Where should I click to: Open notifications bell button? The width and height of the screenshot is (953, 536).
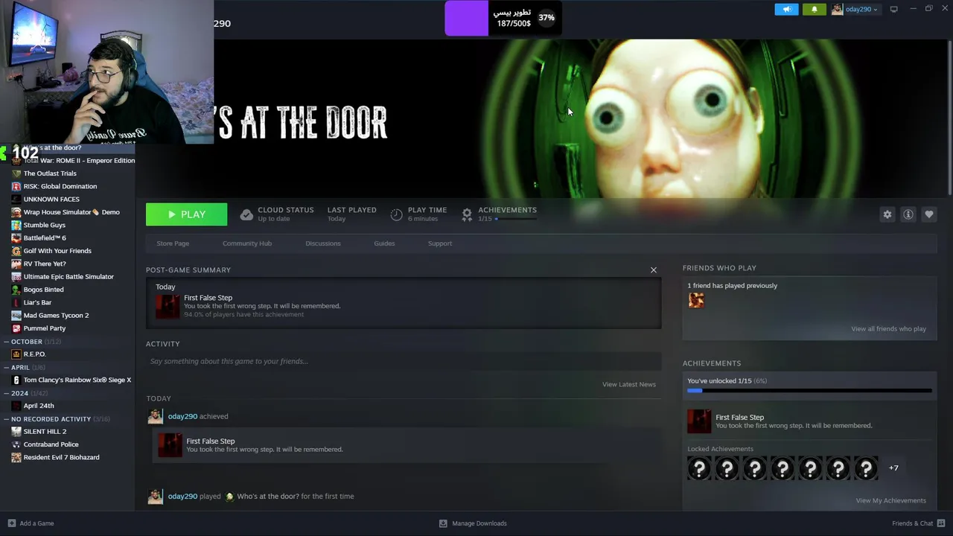pos(814,9)
